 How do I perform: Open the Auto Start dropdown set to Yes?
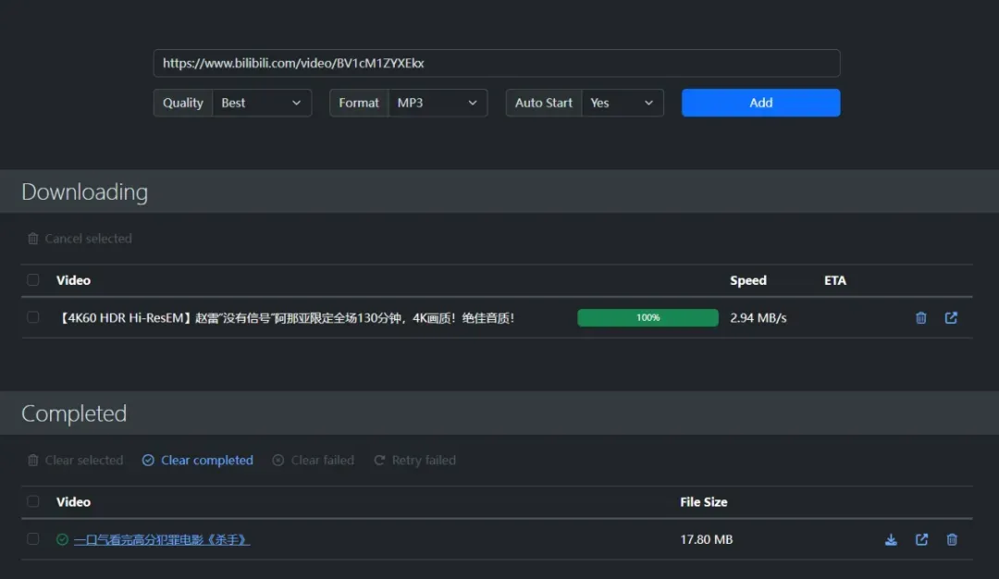622,103
